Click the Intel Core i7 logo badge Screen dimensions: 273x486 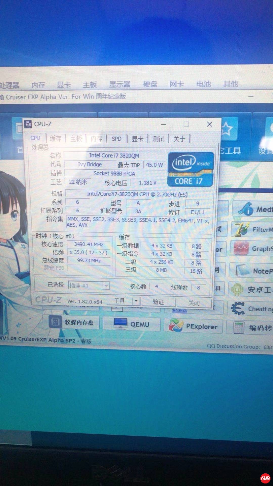[x=191, y=169]
